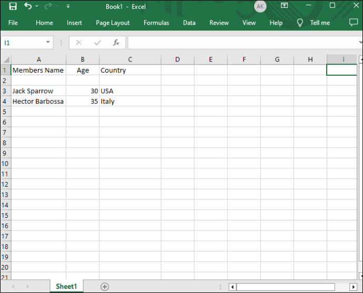This screenshot has height=293, width=363.
Task: Switch to the Page Layout tab
Action: (x=113, y=23)
